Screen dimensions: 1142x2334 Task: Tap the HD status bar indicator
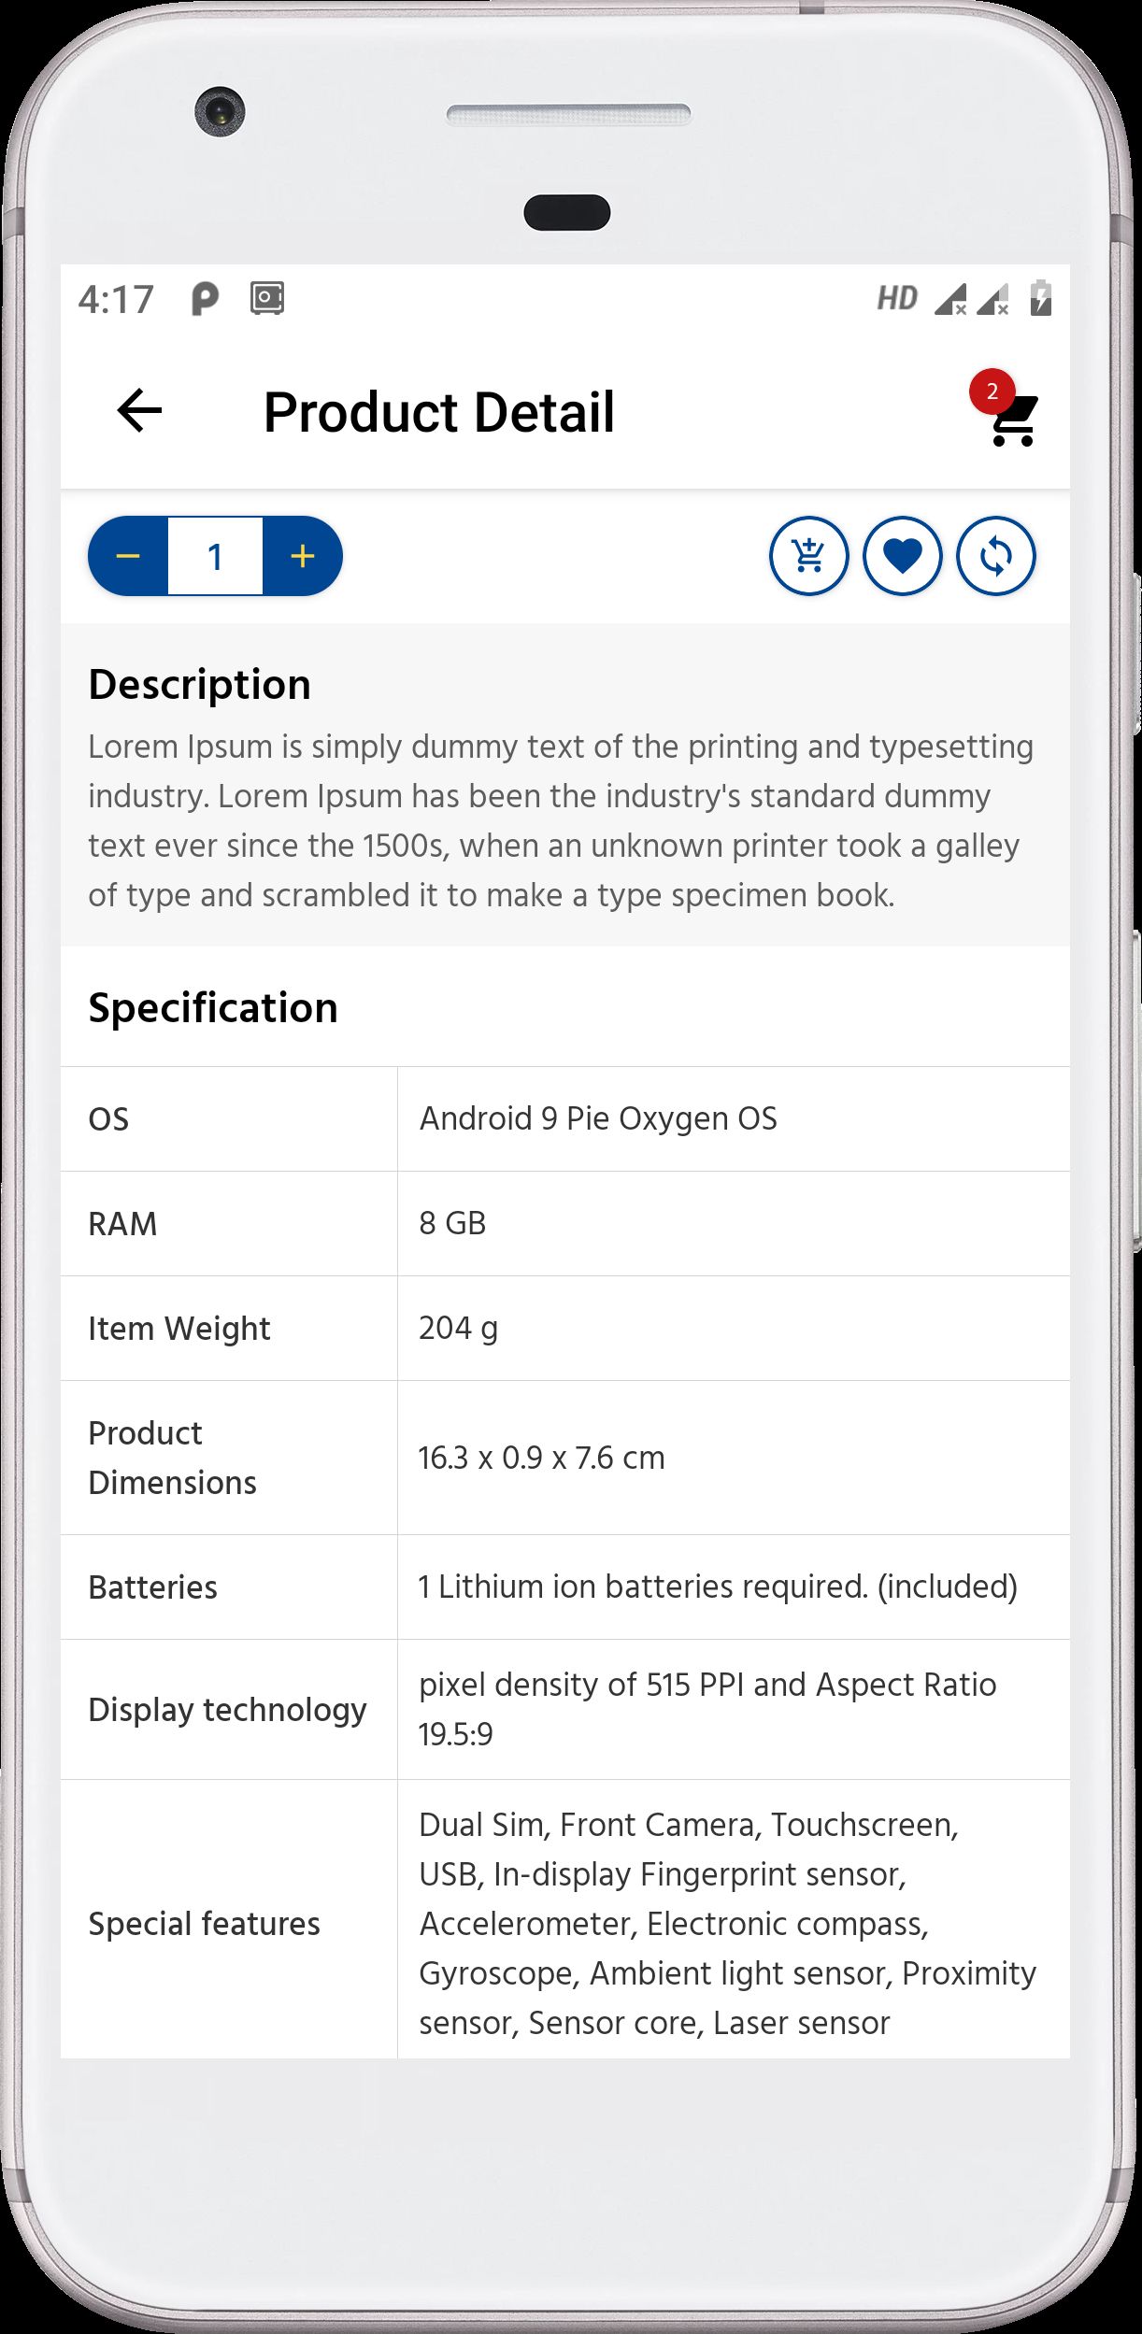[x=896, y=299]
